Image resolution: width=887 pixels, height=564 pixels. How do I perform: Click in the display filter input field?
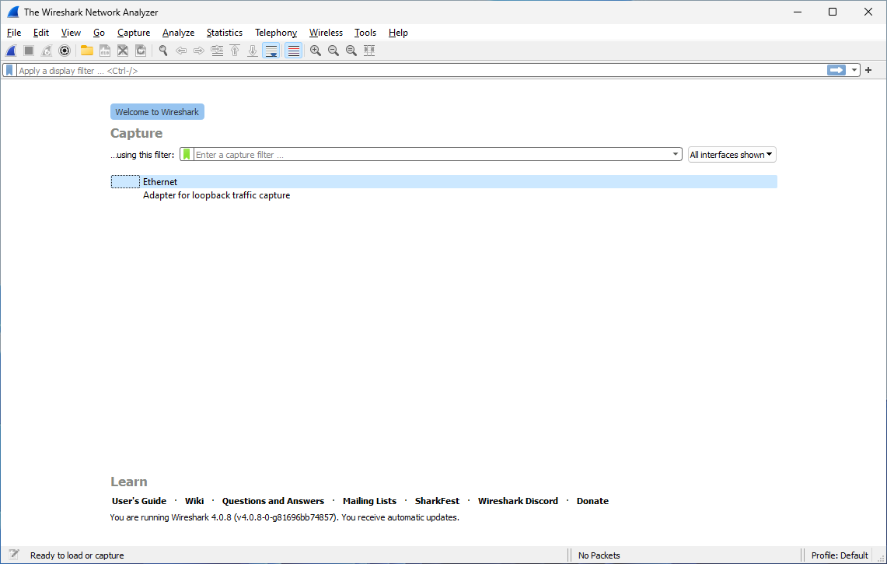[x=421, y=70]
